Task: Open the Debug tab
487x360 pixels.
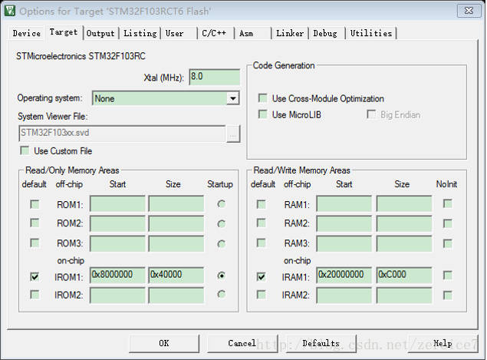Action: pyautogui.click(x=325, y=33)
